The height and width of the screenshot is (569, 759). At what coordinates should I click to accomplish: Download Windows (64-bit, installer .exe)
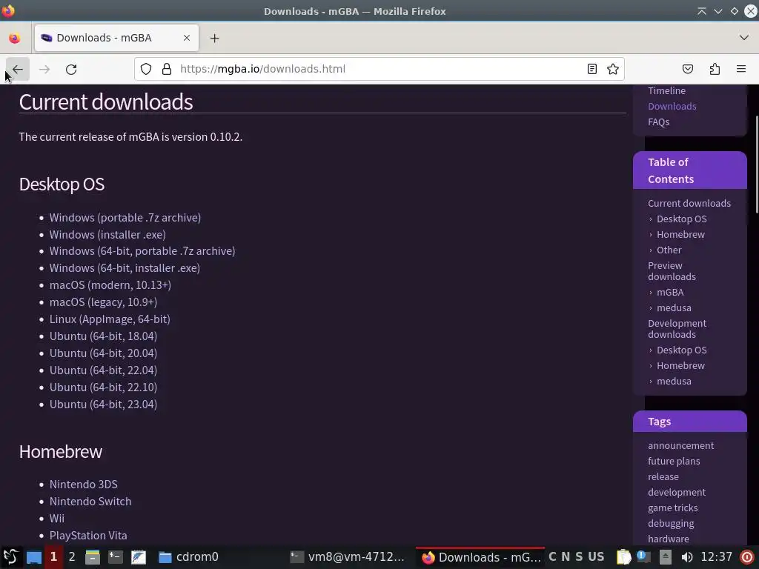[125, 268]
